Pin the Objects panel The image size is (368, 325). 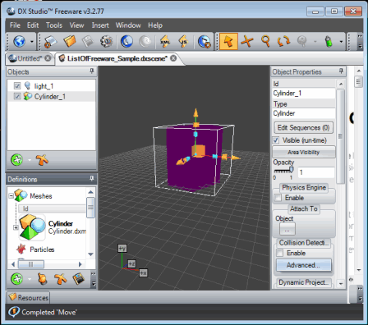[92, 71]
